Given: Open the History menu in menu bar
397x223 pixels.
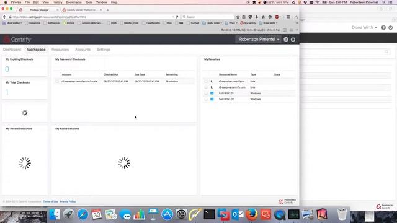Looking at the screenshot, I should point(57,2).
